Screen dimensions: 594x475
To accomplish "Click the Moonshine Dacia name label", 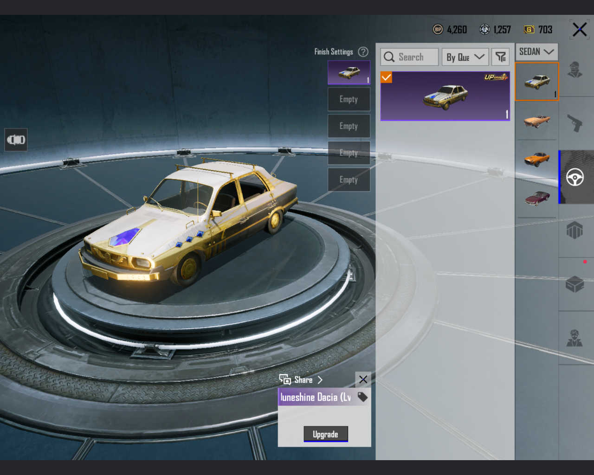I will click(316, 397).
